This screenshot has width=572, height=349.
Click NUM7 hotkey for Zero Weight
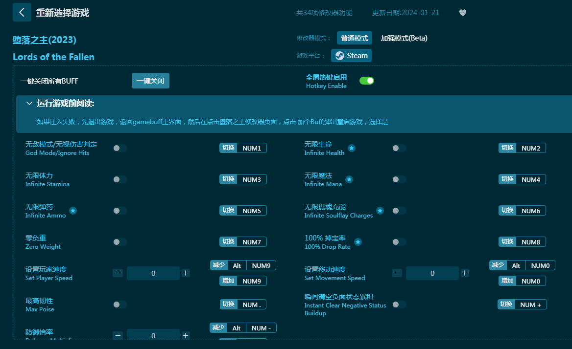coord(243,242)
